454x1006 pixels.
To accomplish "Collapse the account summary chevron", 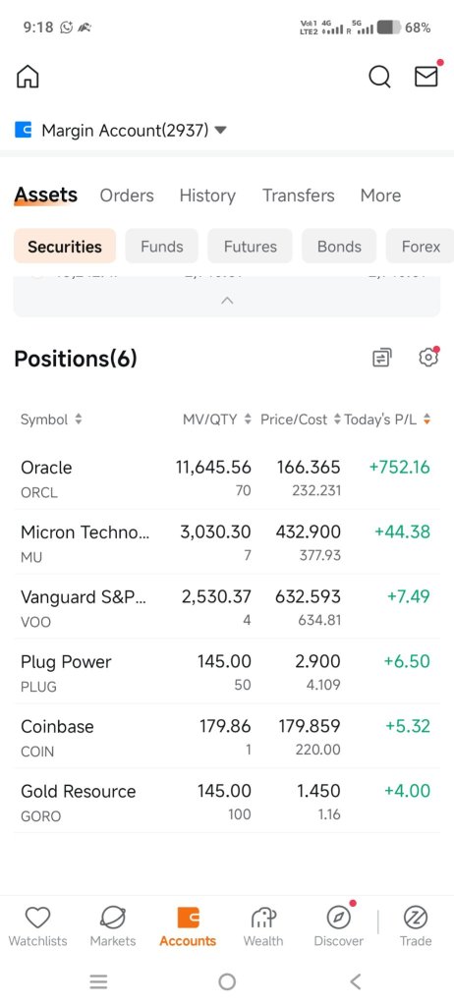I will click(227, 301).
